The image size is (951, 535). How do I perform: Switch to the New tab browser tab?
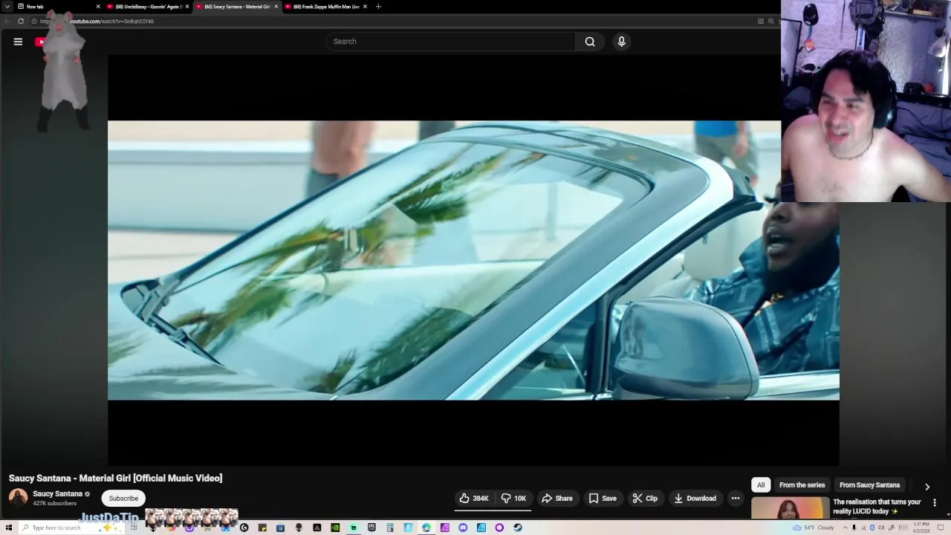tap(58, 7)
